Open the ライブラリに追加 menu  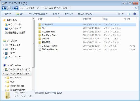click(38, 14)
